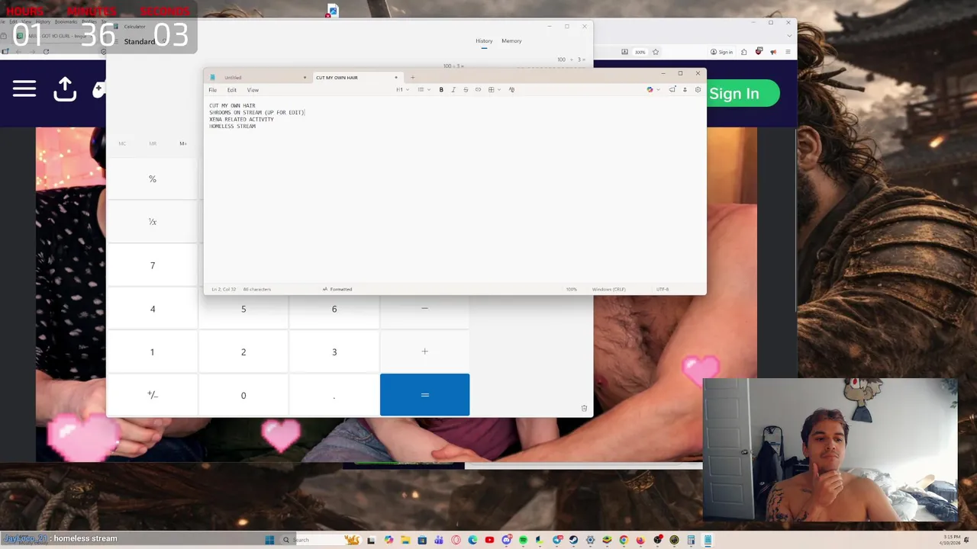977x549 pixels.
Task: Open the website hamburger menu
Action: (24, 89)
